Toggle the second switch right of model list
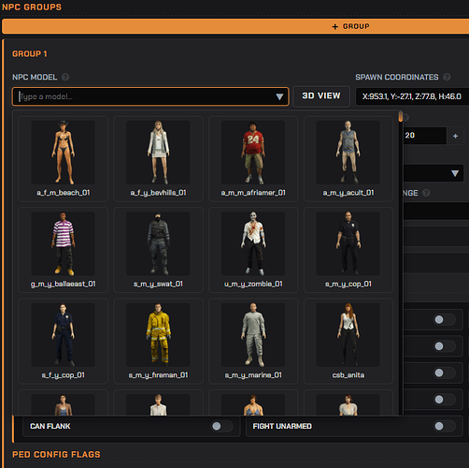 click(445, 346)
